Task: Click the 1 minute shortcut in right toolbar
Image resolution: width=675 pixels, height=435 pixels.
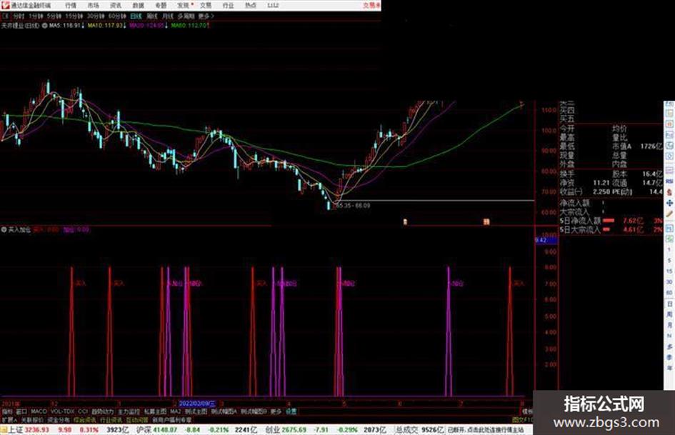Action: tap(669, 249)
